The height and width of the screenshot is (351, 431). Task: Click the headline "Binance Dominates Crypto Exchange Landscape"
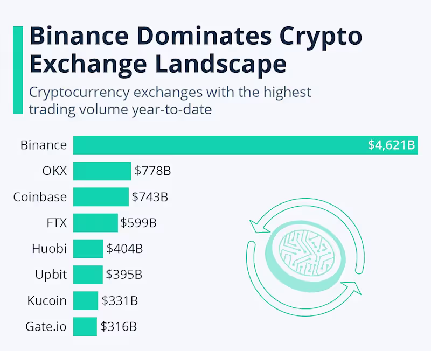tap(194, 50)
